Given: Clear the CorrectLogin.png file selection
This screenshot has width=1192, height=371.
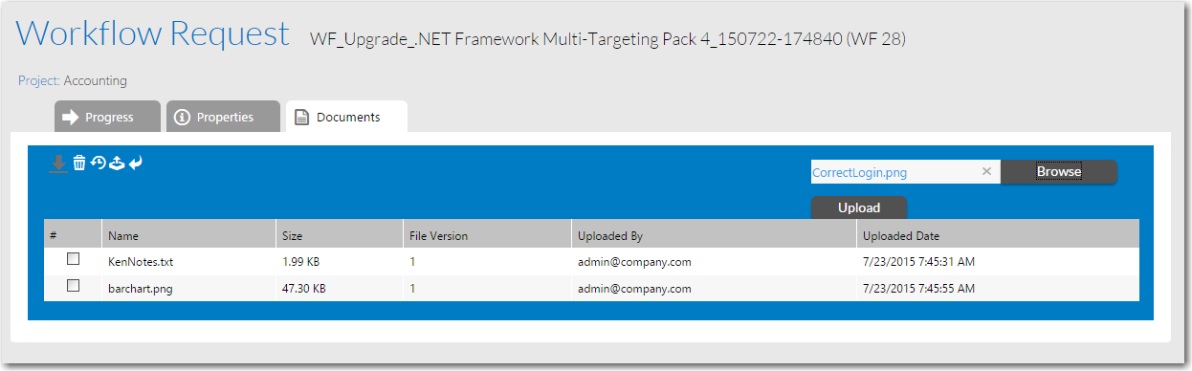Looking at the screenshot, I should 986,172.
